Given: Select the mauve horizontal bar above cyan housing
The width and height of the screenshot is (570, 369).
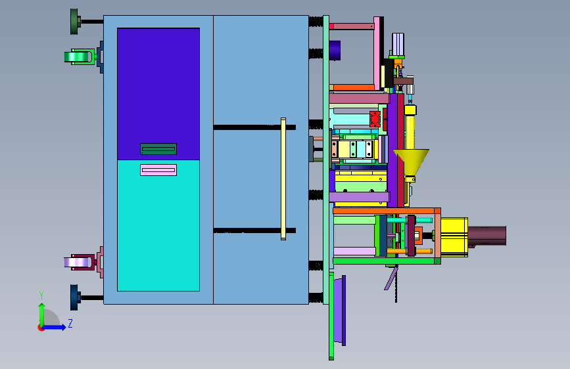Looking at the screenshot, I should coord(359,98).
